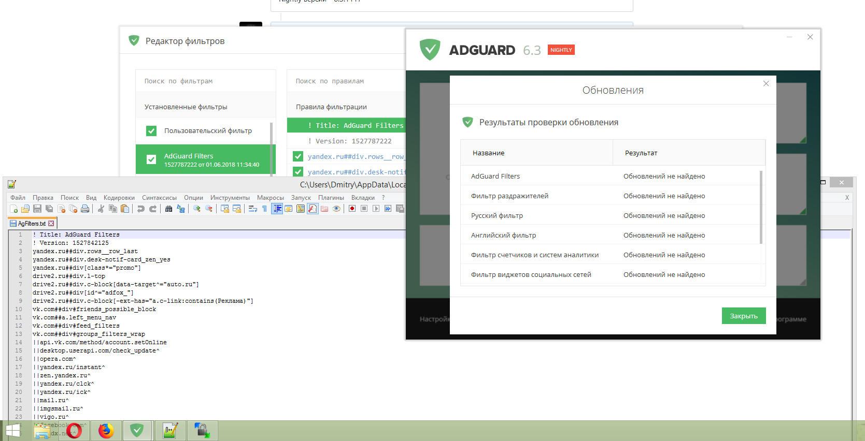This screenshot has height=441, width=865.
Task: Click the Copy toolbar icon
Action: 113,209
